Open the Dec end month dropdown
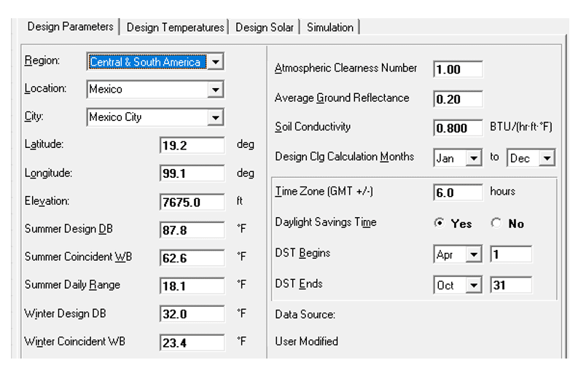 click(x=547, y=158)
